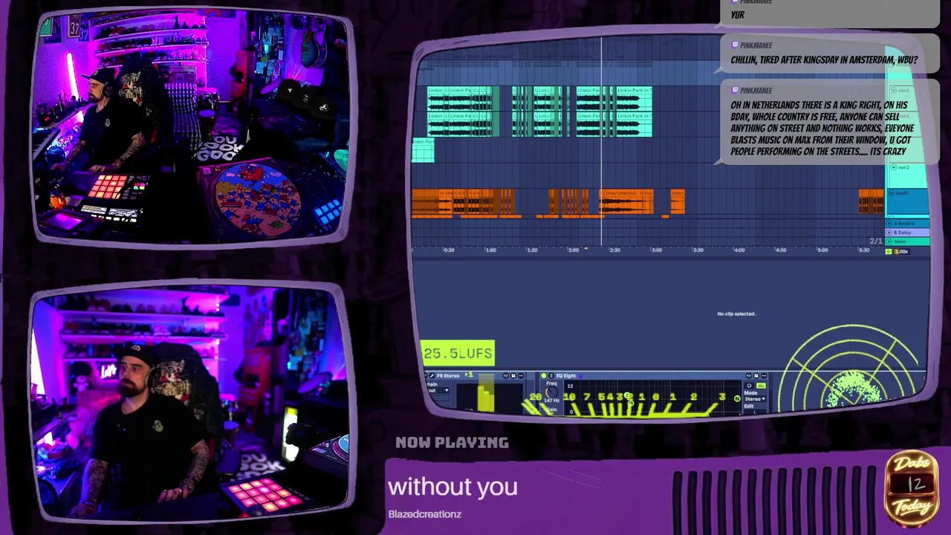
Task: Select the top-row Linkin Park In T clip
Action: click(634, 98)
